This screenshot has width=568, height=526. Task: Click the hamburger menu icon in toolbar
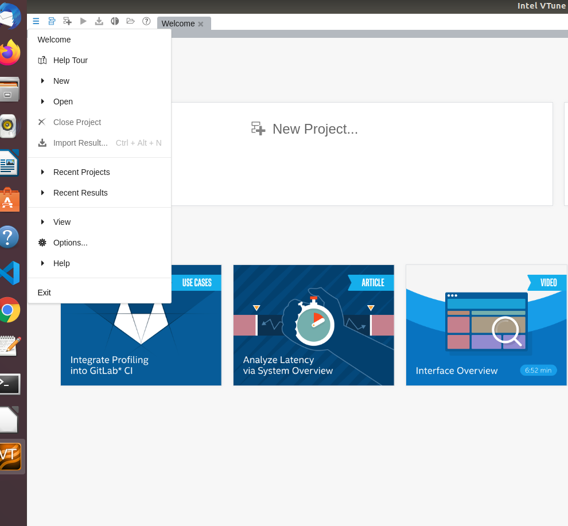36,21
